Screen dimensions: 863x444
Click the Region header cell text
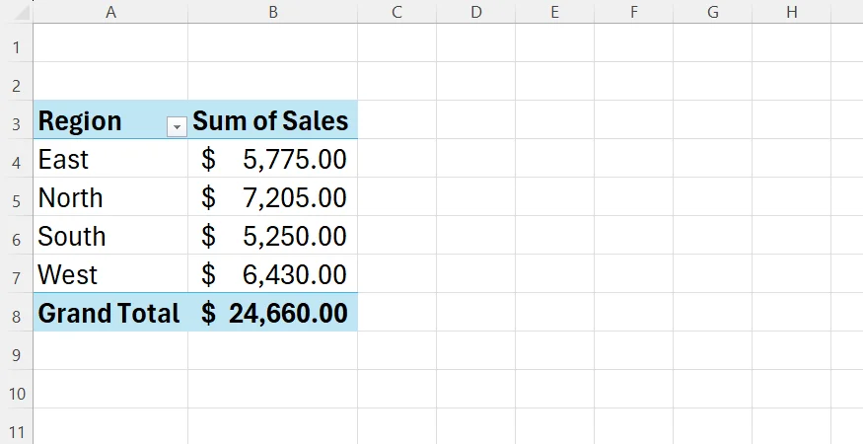[x=80, y=121]
